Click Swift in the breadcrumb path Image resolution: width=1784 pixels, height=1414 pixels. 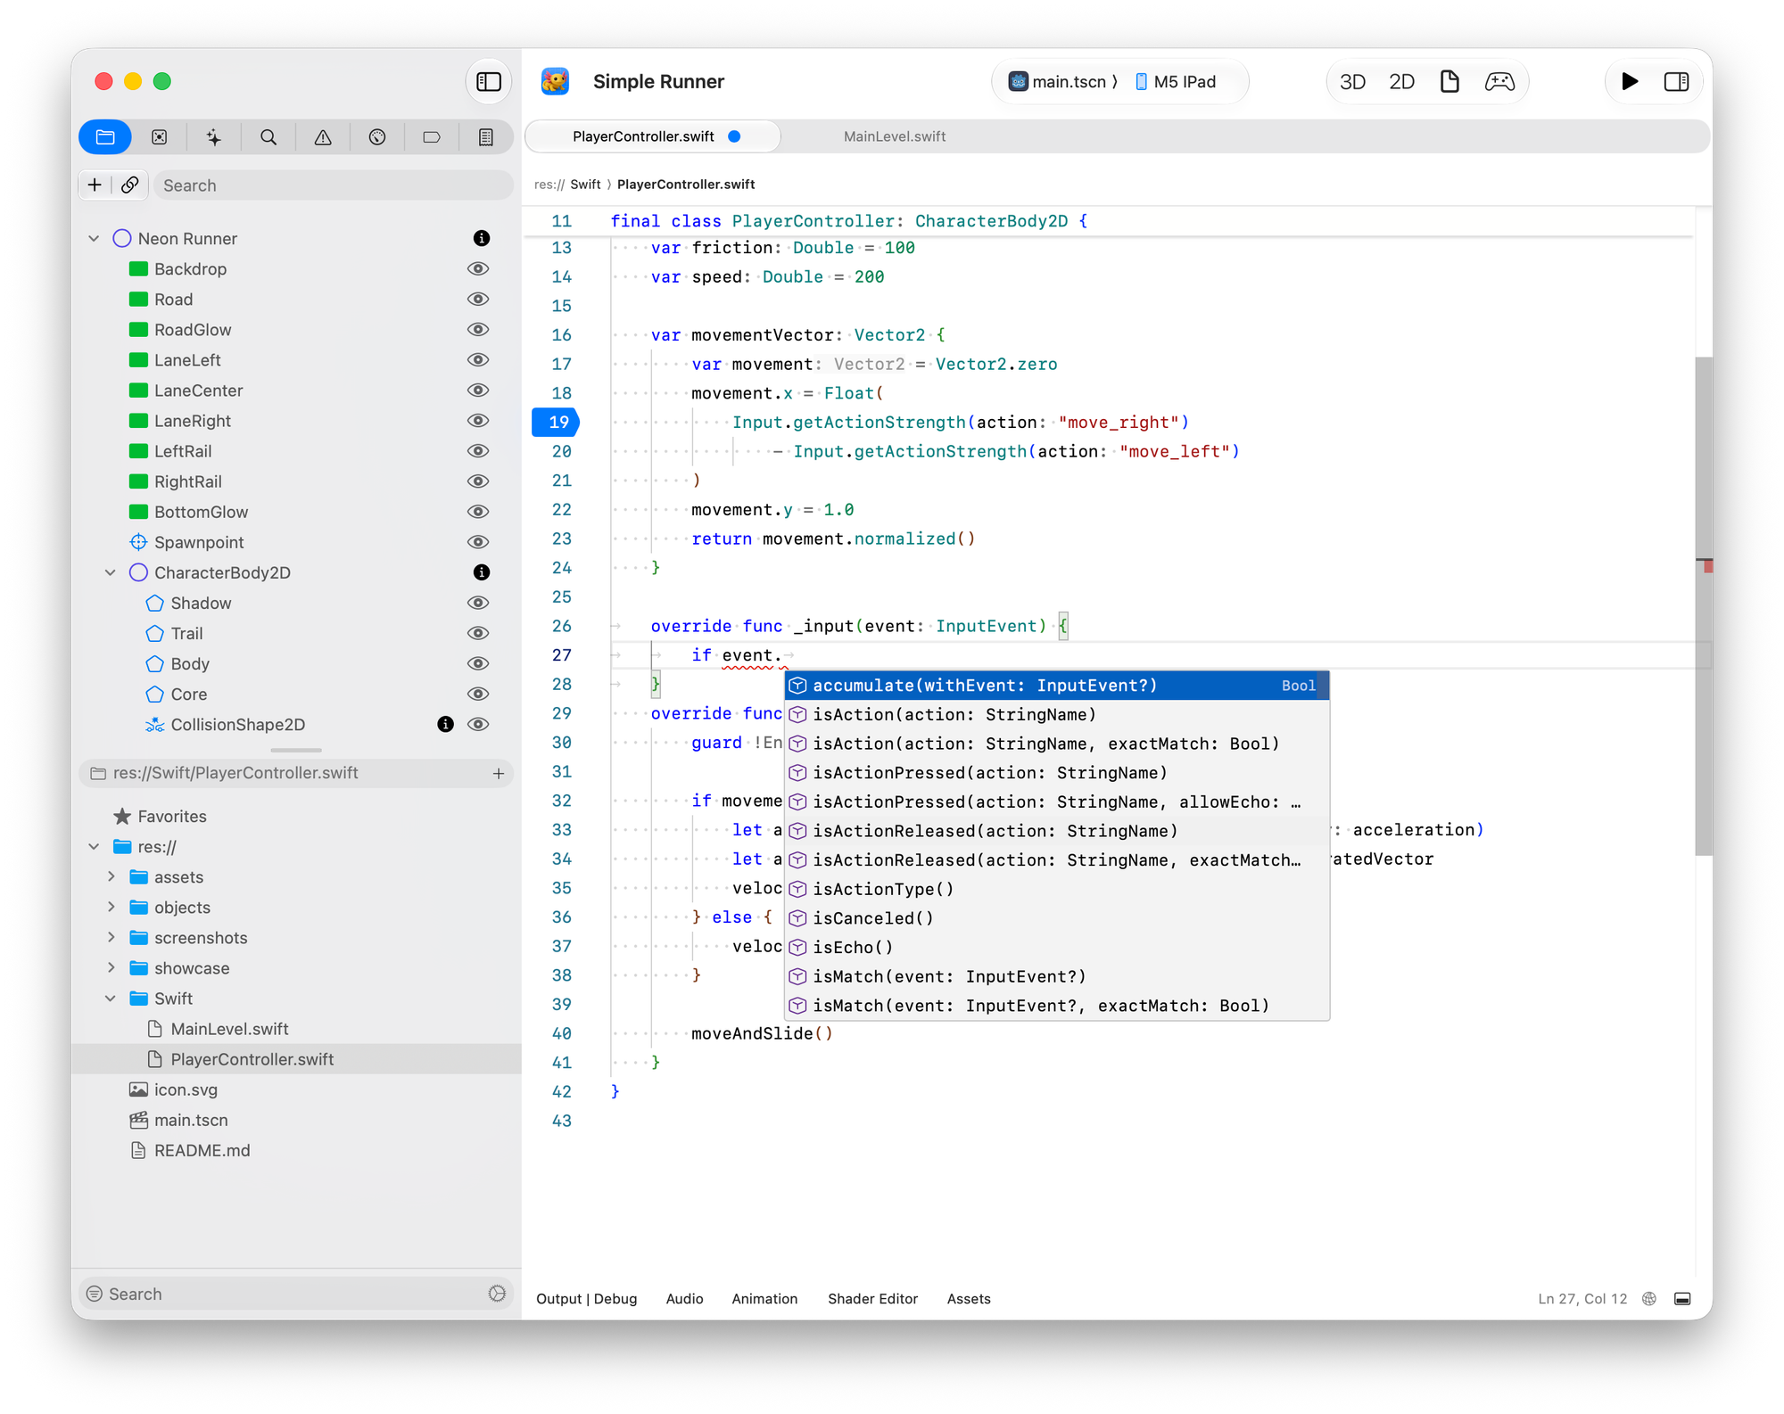pos(585,185)
